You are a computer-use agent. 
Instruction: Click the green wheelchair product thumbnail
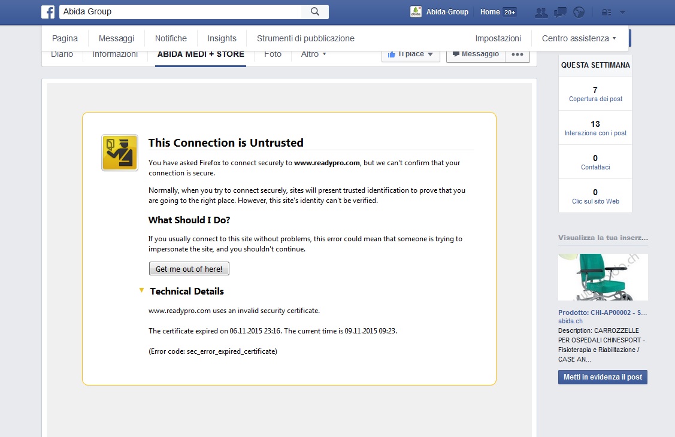coord(603,277)
